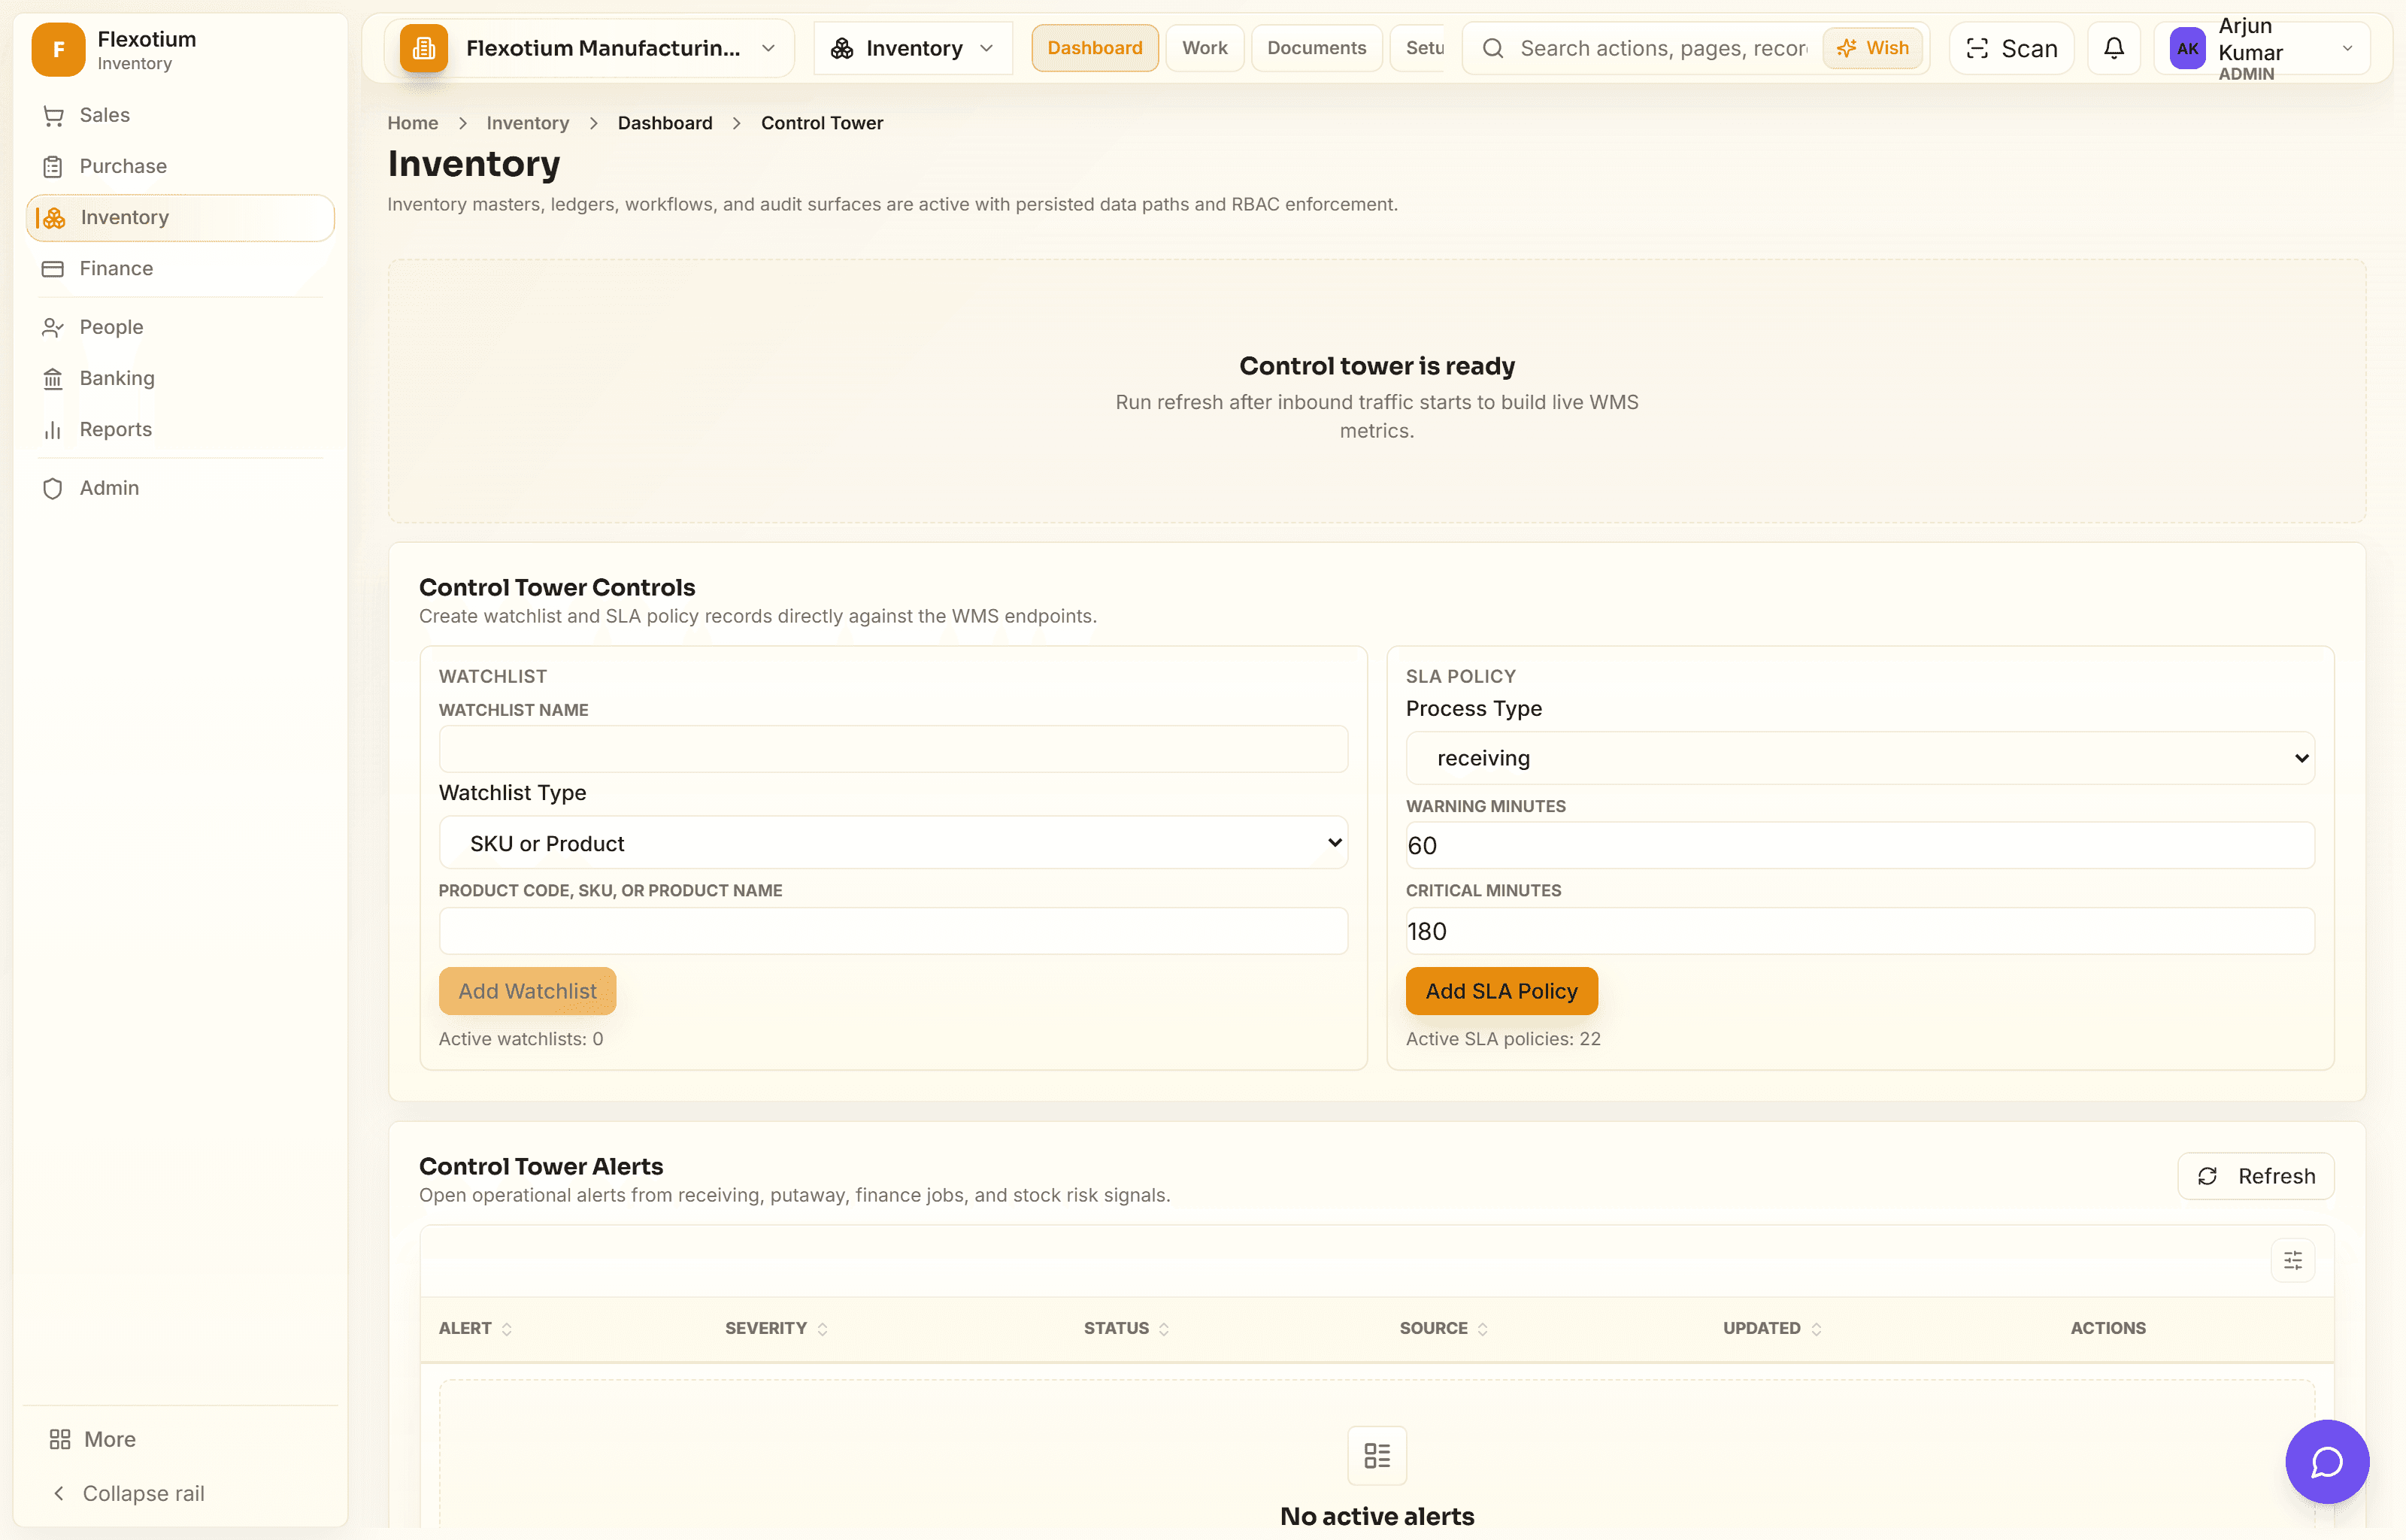Click the Flexotium orange F logo
2406x1540 pixels.
(x=58, y=49)
